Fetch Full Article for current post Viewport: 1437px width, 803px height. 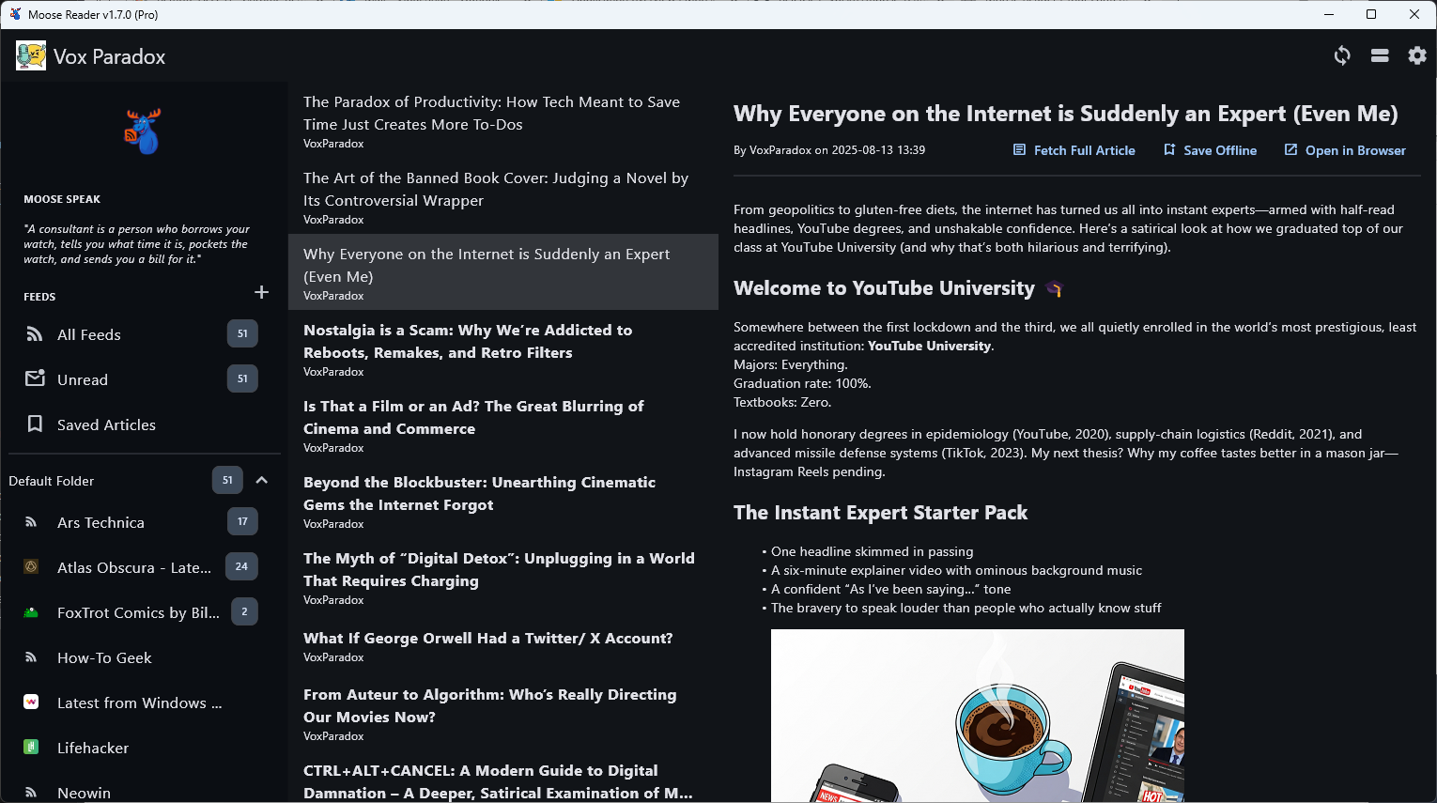(1074, 150)
